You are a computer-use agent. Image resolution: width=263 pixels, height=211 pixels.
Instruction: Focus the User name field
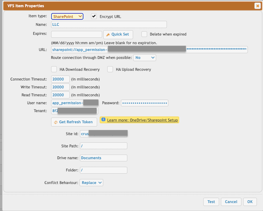(x=75, y=103)
